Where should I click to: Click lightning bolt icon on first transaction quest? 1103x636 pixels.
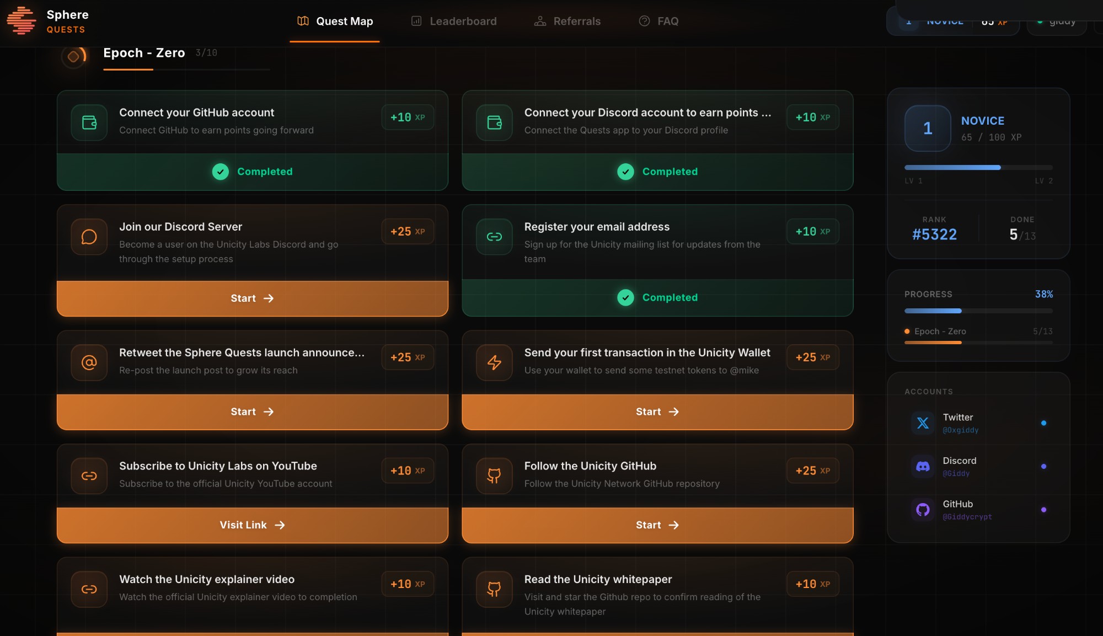click(494, 362)
